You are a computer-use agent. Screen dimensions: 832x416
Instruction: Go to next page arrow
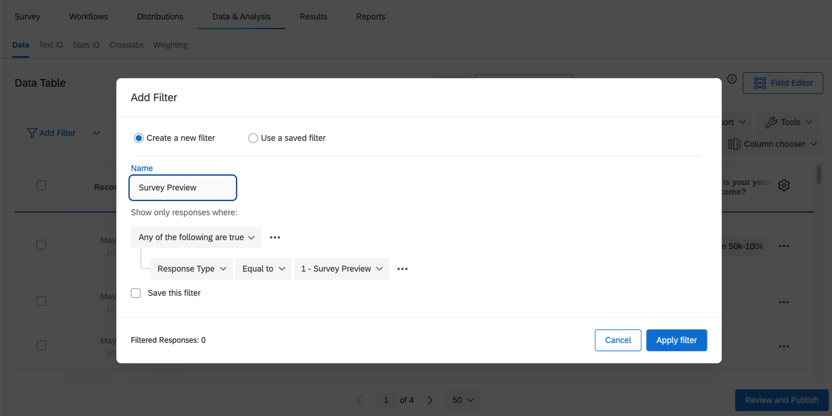[430, 400]
